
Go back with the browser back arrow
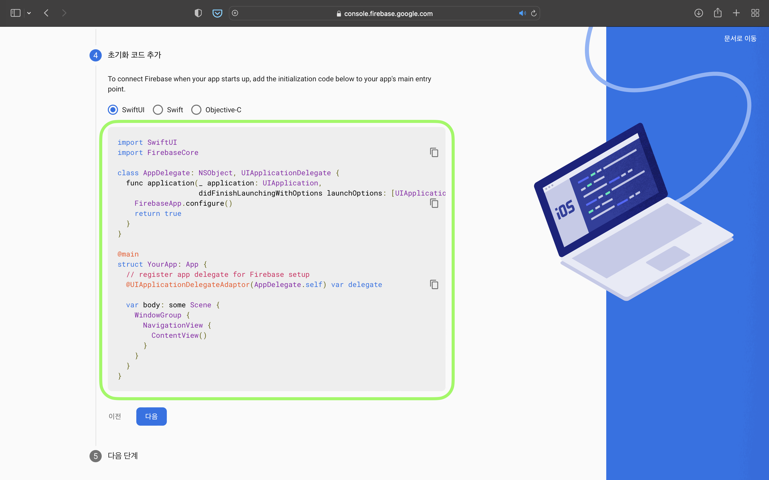click(46, 13)
